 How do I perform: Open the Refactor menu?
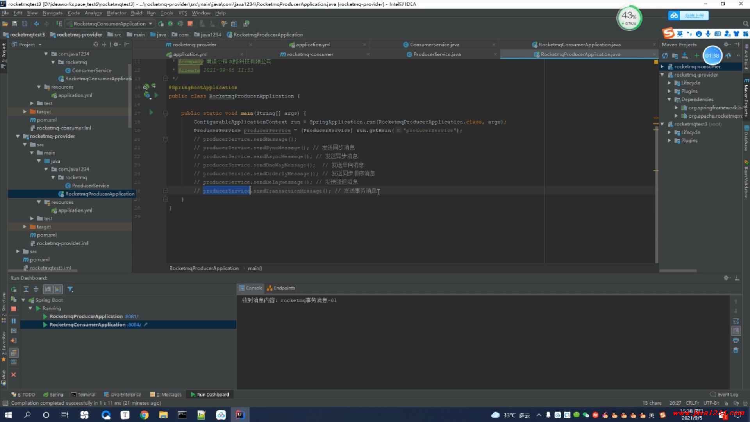(116, 13)
